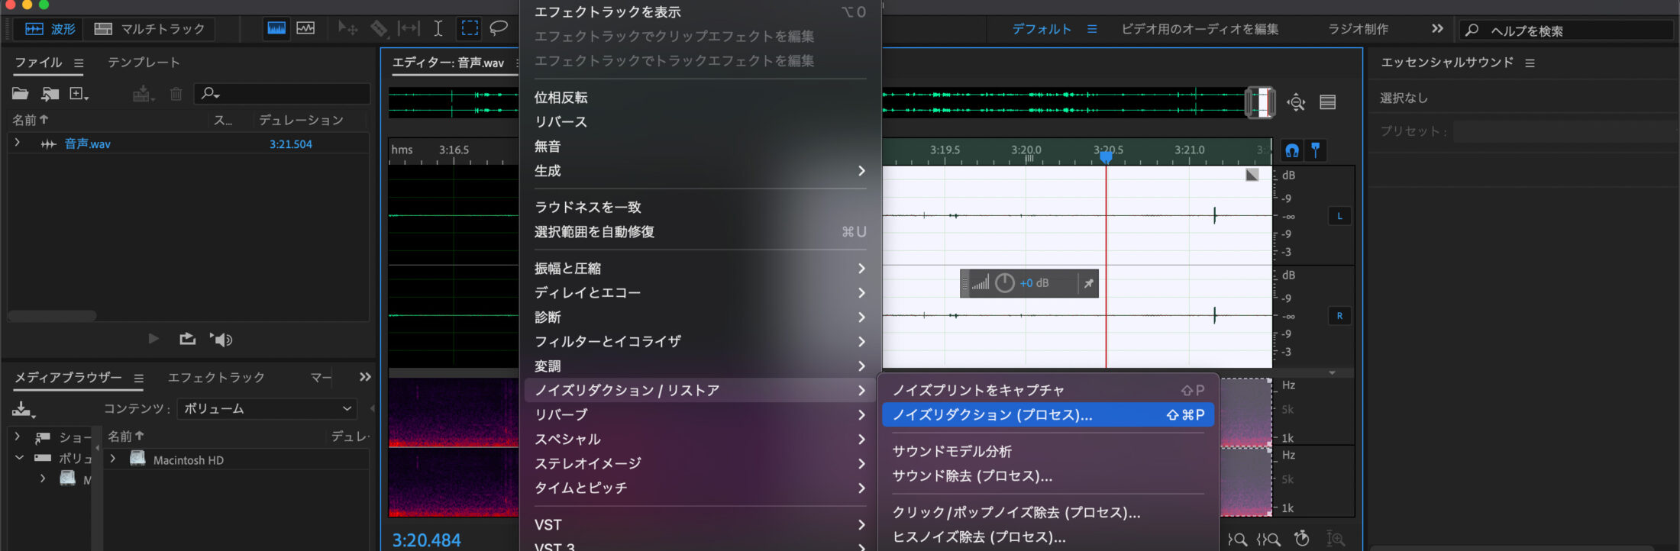Viewport: 1680px width, 551px height.
Task: Click the ヘルプを検索 search field
Action: tap(1565, 30)
